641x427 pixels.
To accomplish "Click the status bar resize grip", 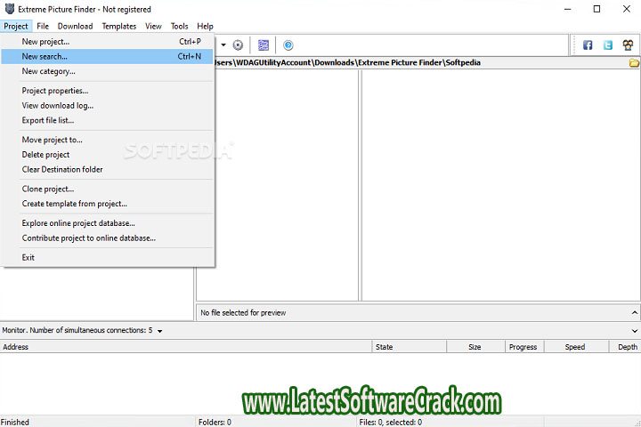I will click(x=637, y=423).
